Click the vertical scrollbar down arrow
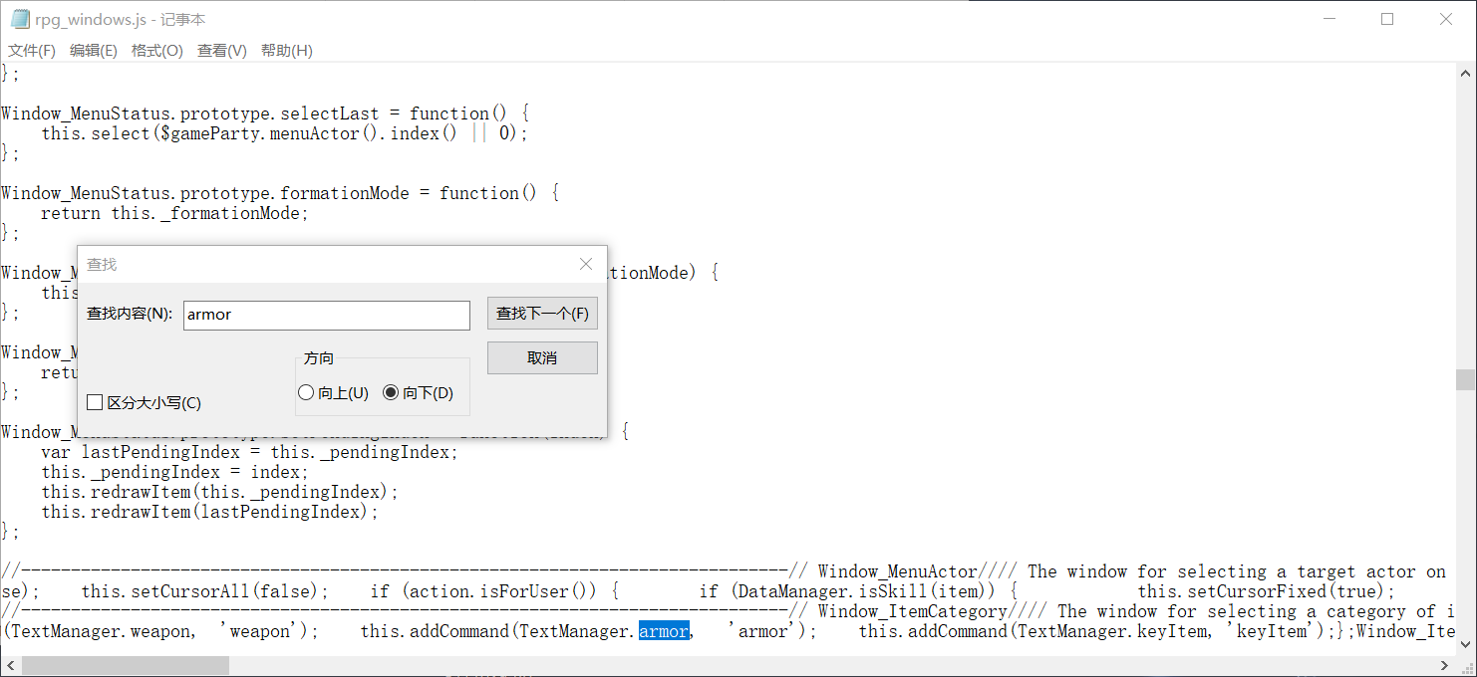Viewport: 1477px width, 677px height. 1465,644
